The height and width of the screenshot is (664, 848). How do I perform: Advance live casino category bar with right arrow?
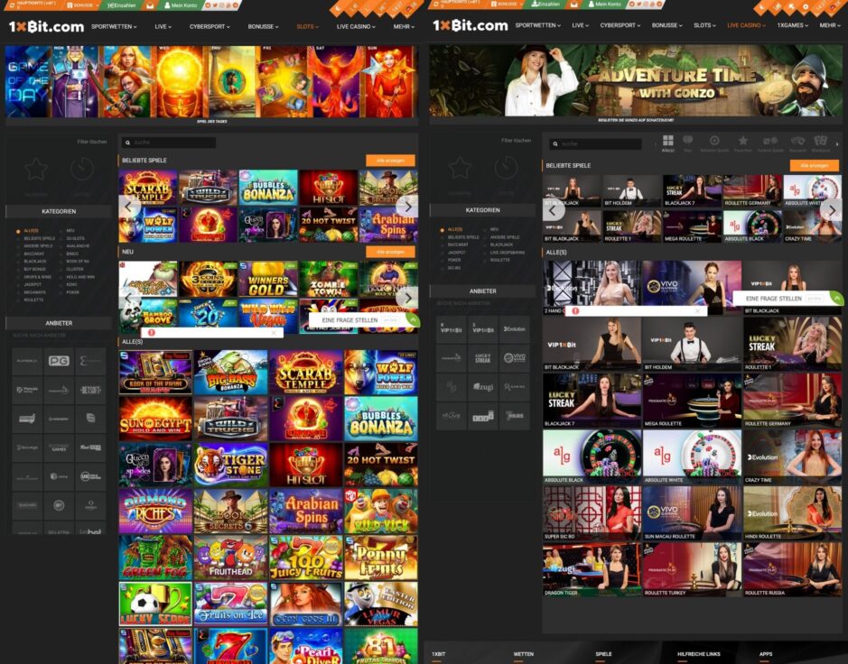coord(838,143)
